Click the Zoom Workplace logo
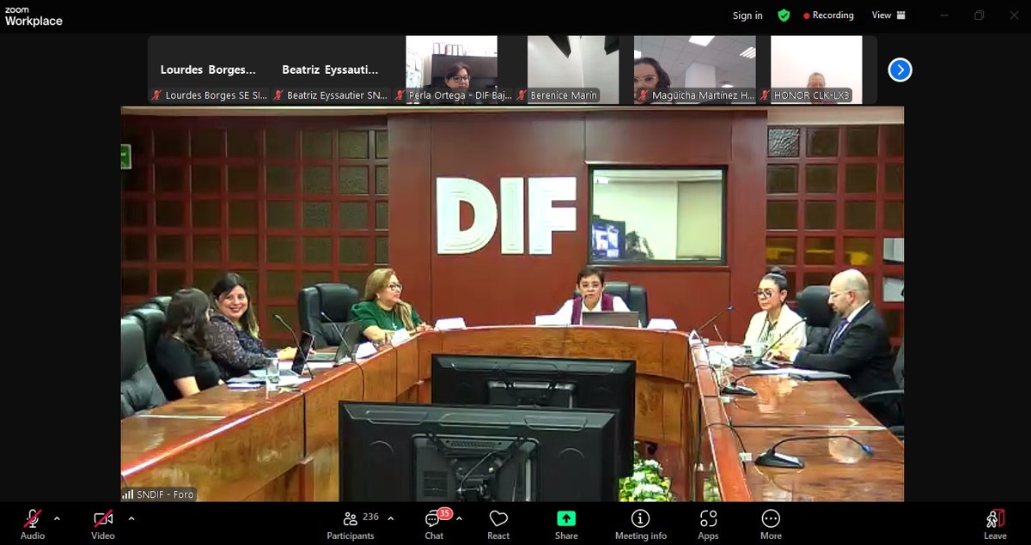The height and width of the screenshot is (545, 1031). click(x=34, y=16)
